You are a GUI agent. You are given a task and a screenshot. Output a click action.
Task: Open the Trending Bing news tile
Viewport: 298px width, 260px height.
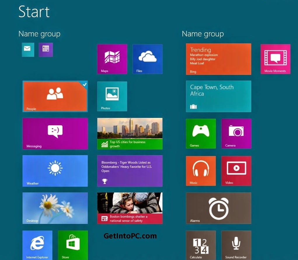coord(218,59)
